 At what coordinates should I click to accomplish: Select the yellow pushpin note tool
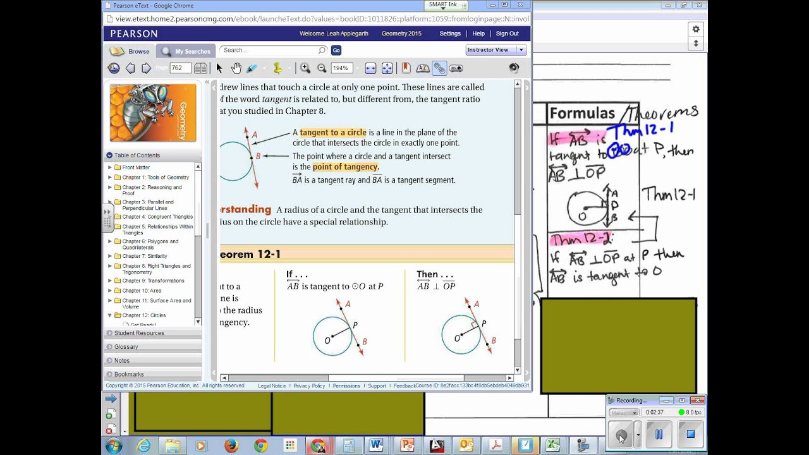277,68
